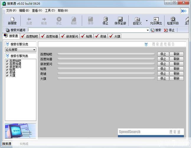Uncheck 帖易 in engine list

(7, 70)
